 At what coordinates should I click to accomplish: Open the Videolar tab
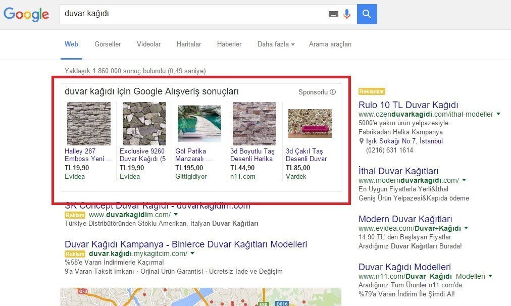[148, 44]
